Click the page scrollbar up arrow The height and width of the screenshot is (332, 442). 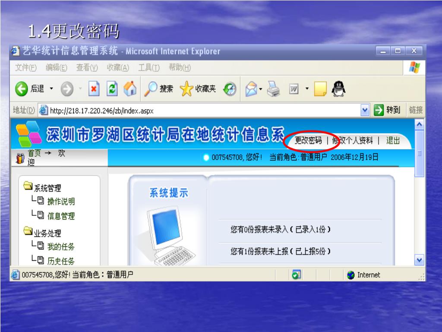point(419,124)
